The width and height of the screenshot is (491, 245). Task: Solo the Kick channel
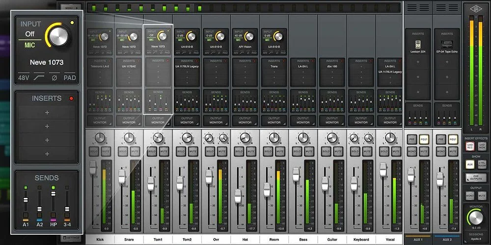click(x=94, y=151)
